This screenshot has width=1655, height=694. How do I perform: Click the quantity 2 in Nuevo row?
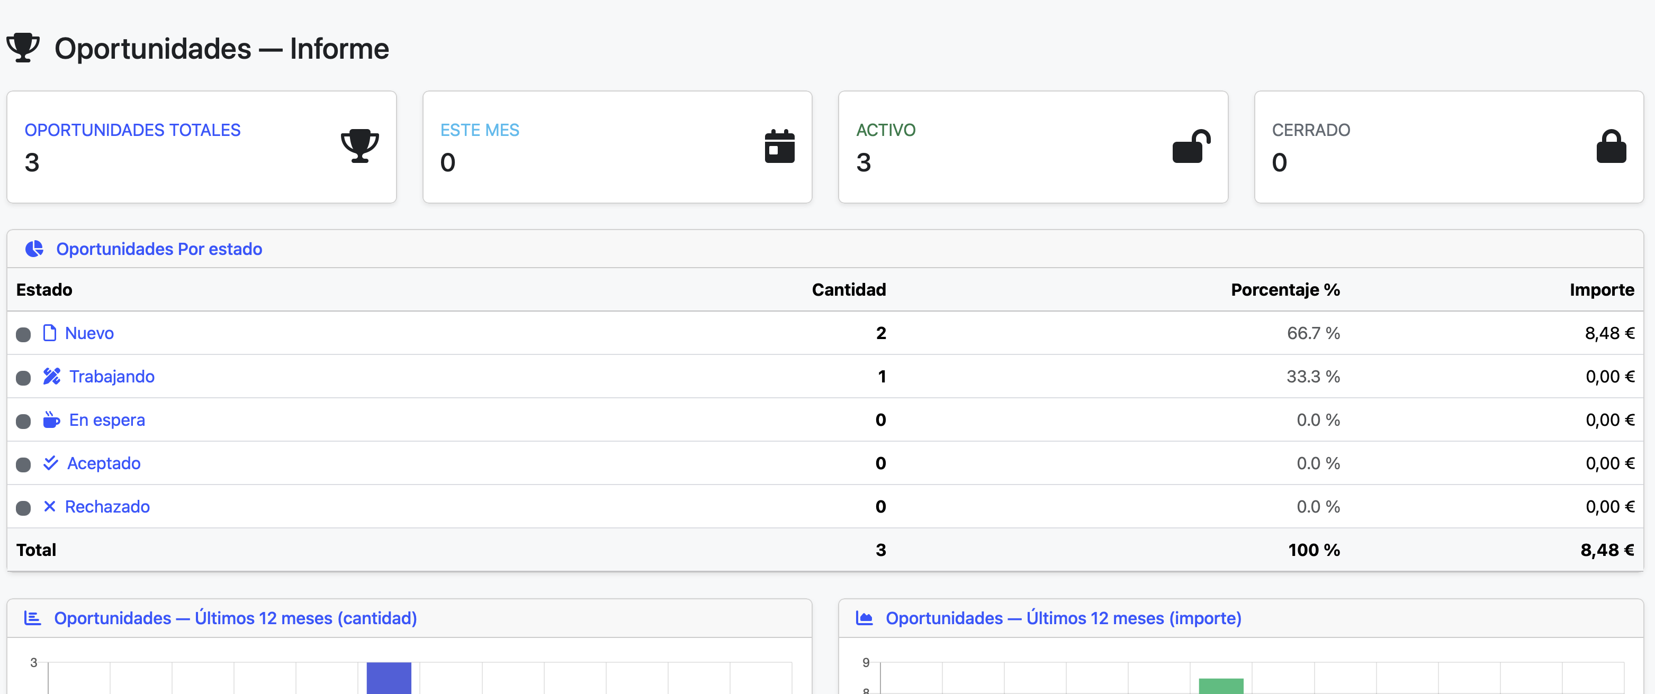[x=881, y=333]
